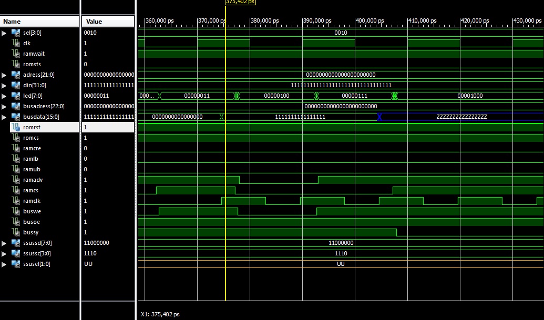Click the romcs signal icon
Screen dimensions: 544x320
(16, 138)
